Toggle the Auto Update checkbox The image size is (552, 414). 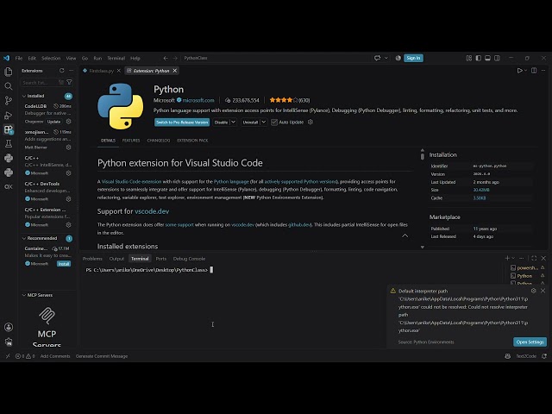coord(274,122)
